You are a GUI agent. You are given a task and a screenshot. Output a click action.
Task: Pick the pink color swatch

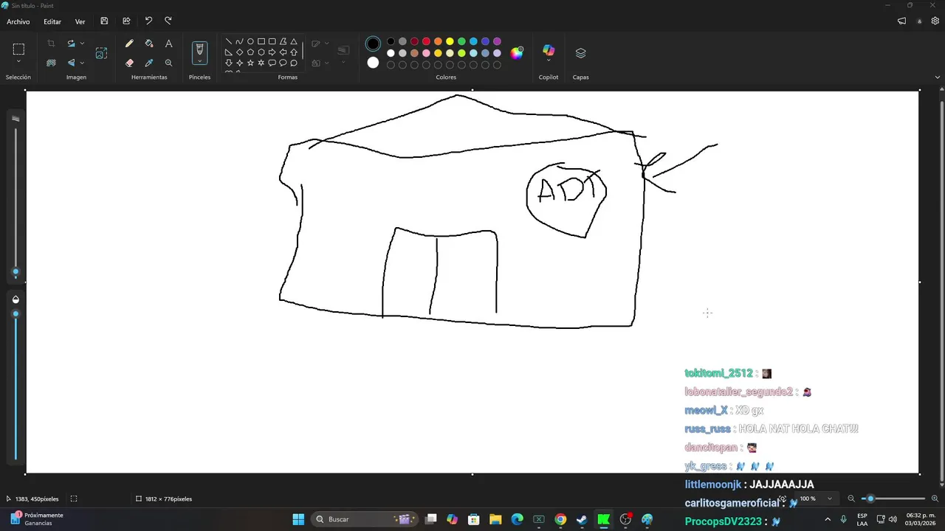click(x=426, y=53)
